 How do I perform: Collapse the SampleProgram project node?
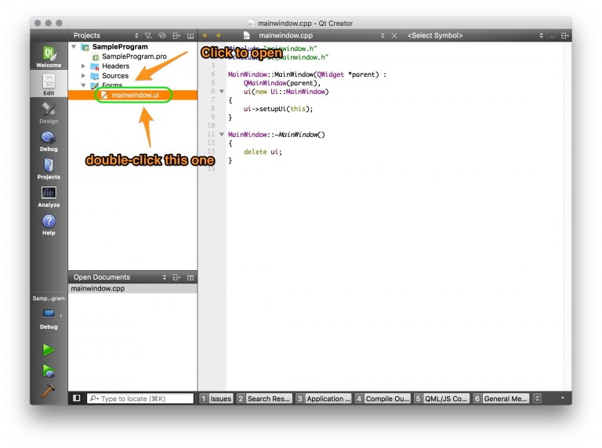pyautogui.click(x=74, y=47)
